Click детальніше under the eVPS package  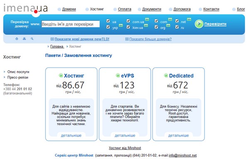pyautogui.click(x=125, y=135)
